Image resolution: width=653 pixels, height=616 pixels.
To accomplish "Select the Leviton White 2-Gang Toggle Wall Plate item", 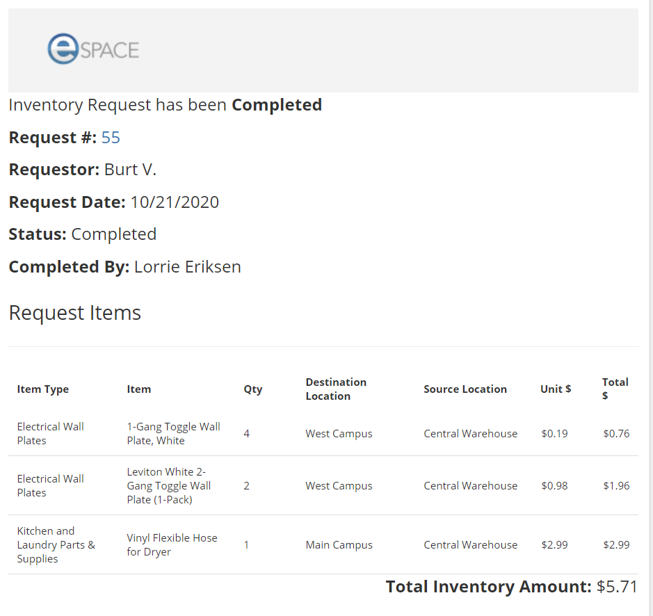I will [x=169, y=486].
